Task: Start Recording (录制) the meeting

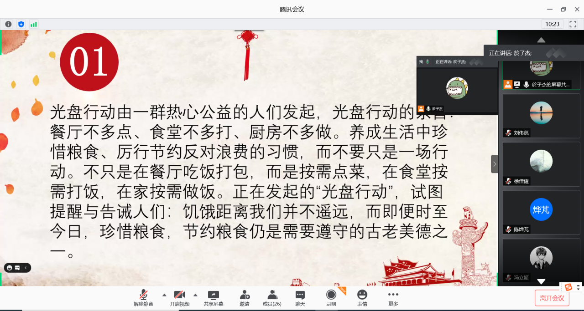Action: tap(331, 298)
